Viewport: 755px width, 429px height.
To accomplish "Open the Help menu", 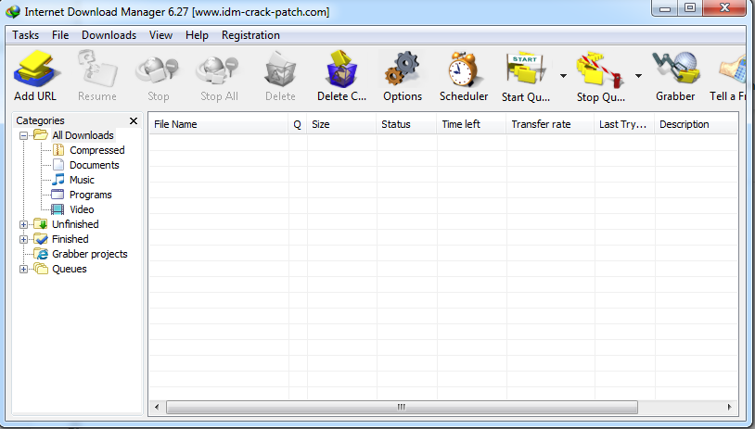I will [197, 35].
